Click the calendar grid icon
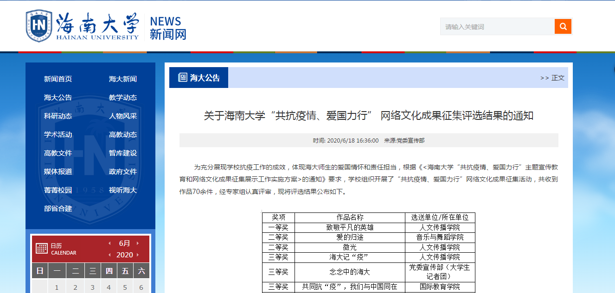This screenshot has width=615, height=293. coord(42,249)
